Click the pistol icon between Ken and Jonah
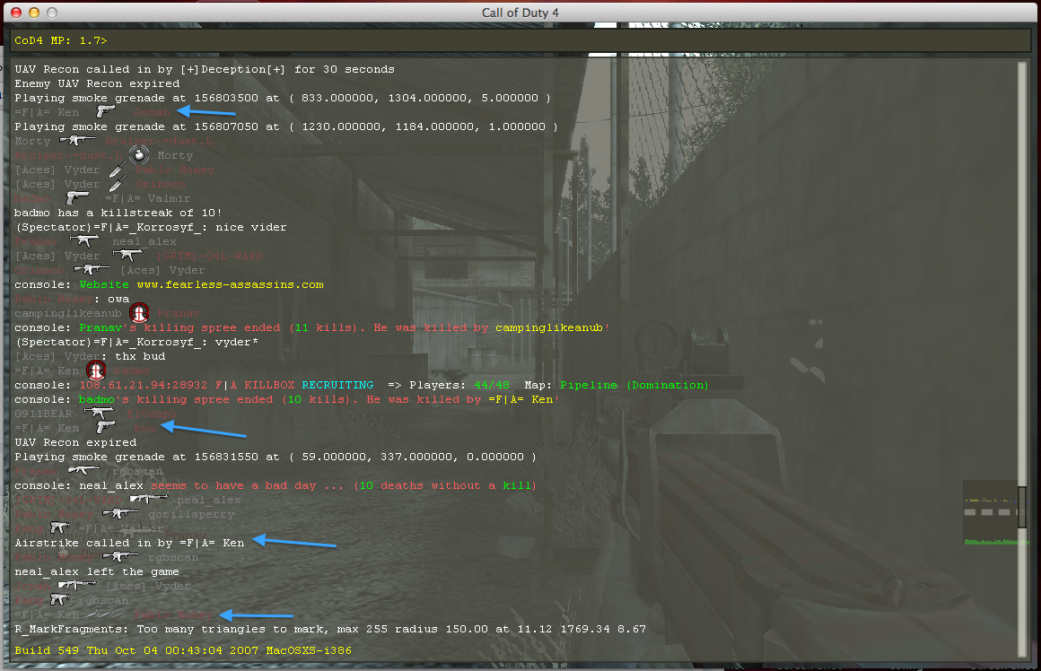 pos(105,111)
